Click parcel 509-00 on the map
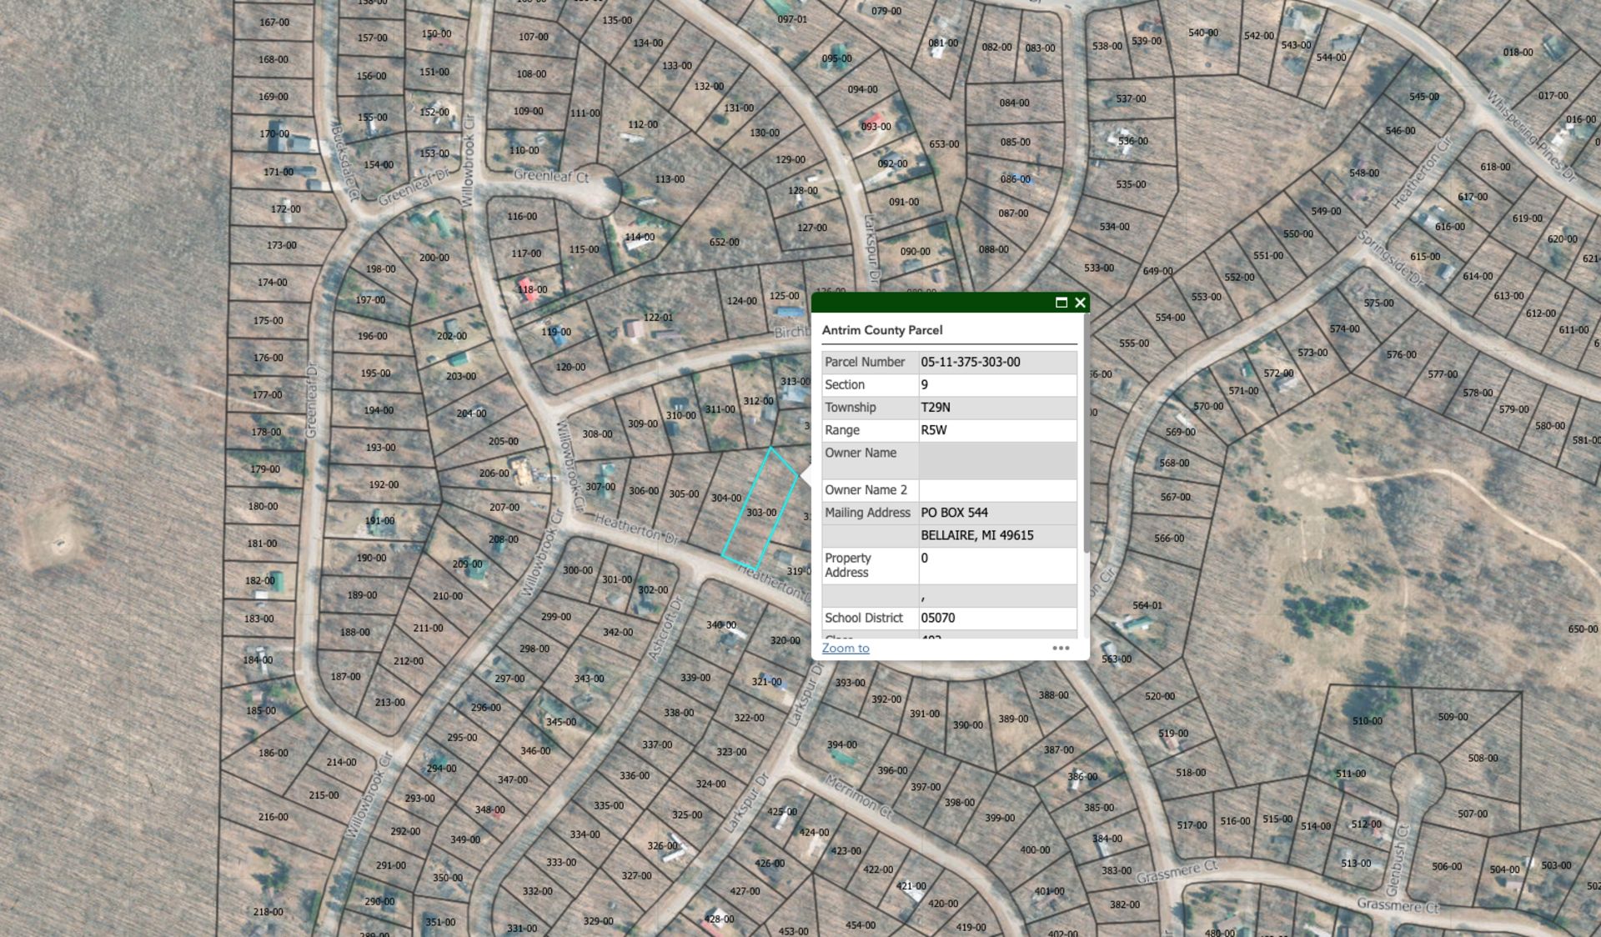This screenshot has width=1601, height=937. tap(1453, 716)
